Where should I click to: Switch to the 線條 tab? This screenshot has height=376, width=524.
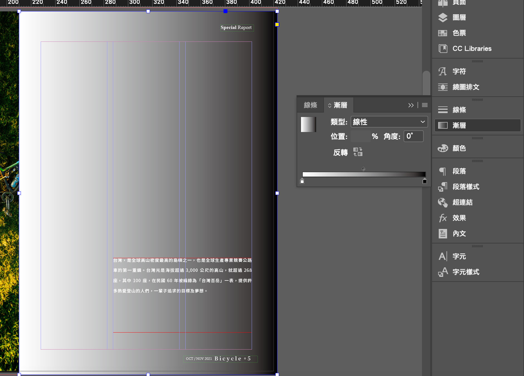pyautogui.click(x=310, y=105)
